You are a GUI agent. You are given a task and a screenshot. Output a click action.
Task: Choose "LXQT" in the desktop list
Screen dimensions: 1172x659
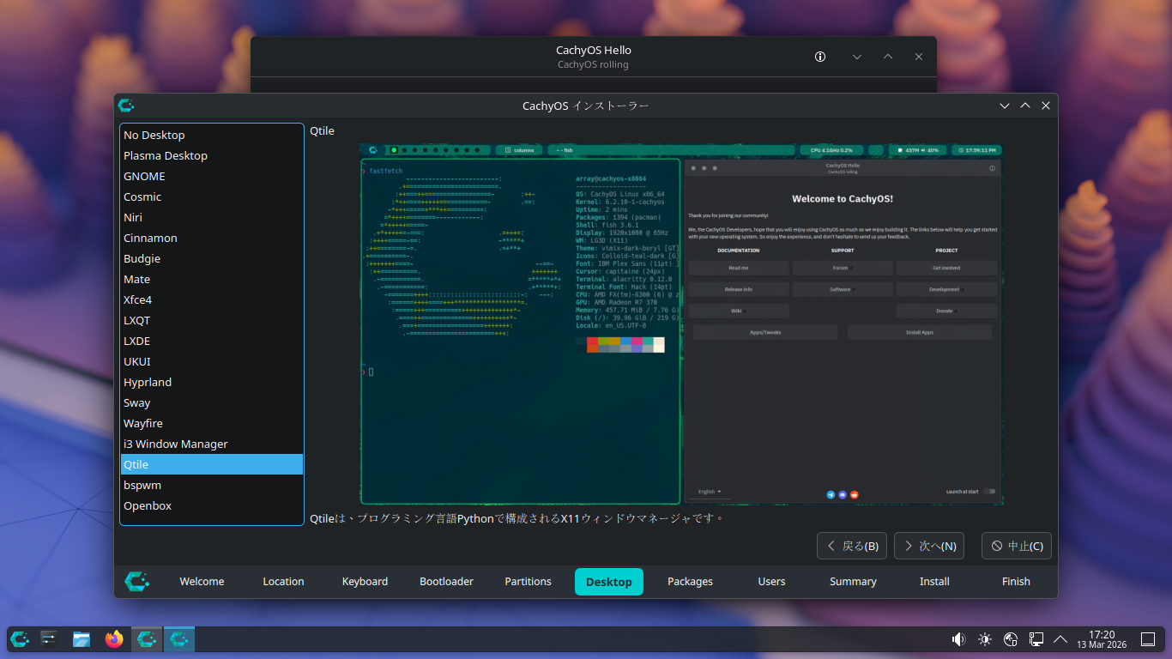[x=212, y=320]
